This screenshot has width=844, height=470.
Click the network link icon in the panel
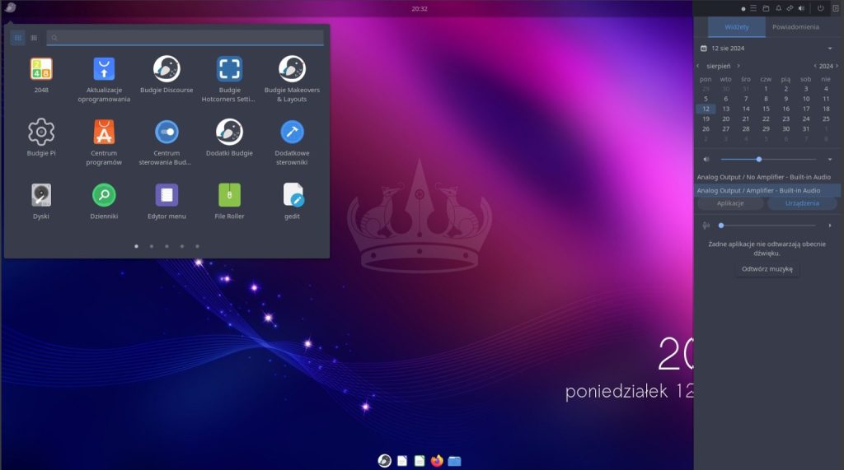[790, 8]
